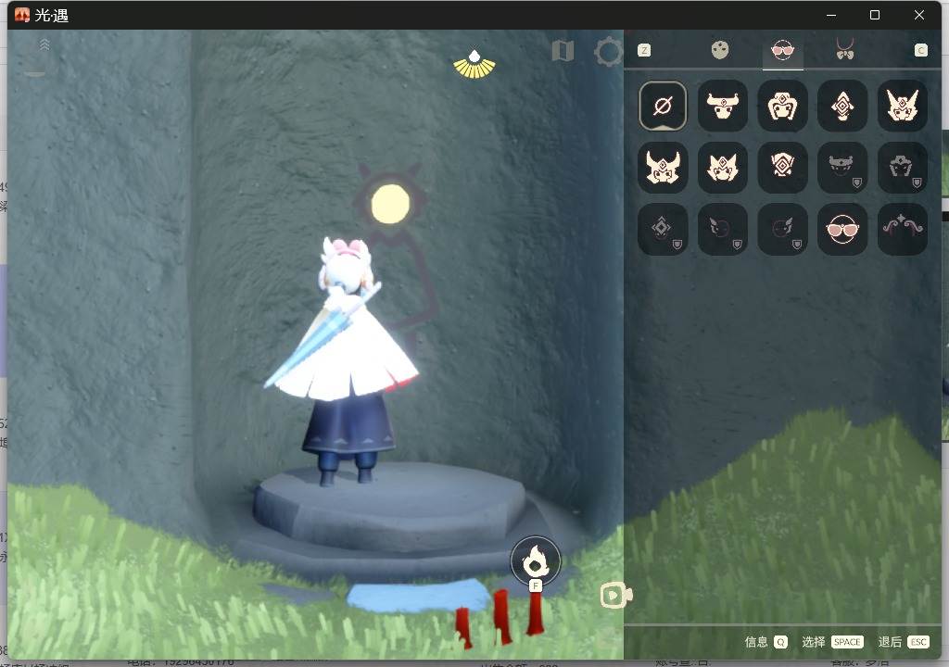
Task: Pick the cat-eared mask in second row
Action: click(x=723, y=168)
